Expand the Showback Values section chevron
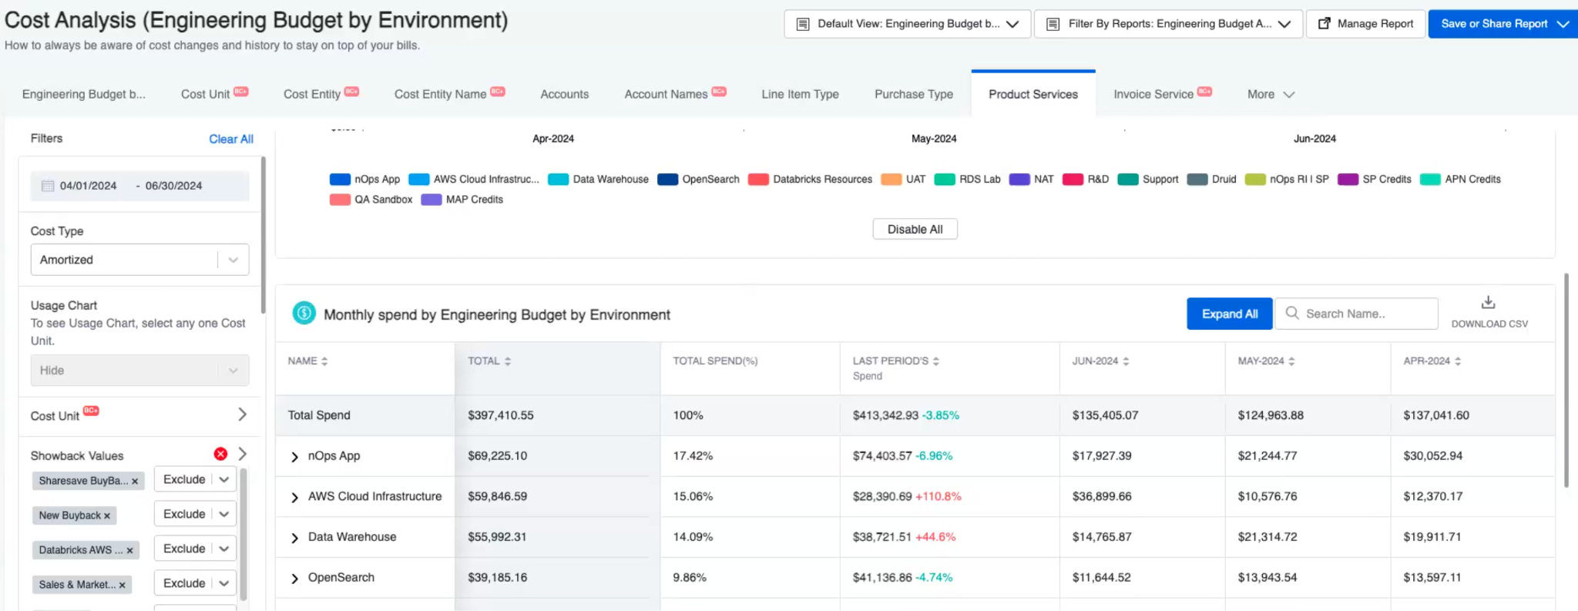Image resolution: width=1578 pixels, height=611 pixels. point(242,454)
